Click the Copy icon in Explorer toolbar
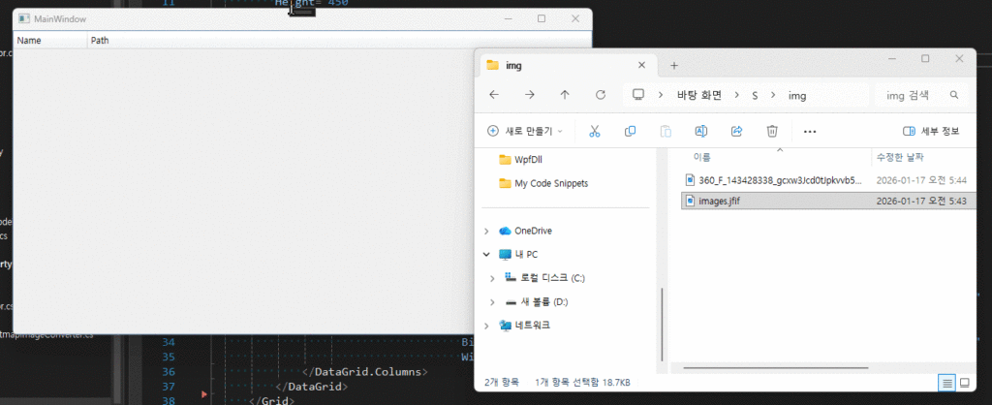 tap(630, 131)
